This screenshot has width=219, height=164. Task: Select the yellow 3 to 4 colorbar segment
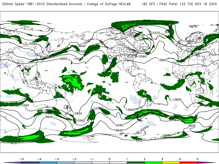171,163
